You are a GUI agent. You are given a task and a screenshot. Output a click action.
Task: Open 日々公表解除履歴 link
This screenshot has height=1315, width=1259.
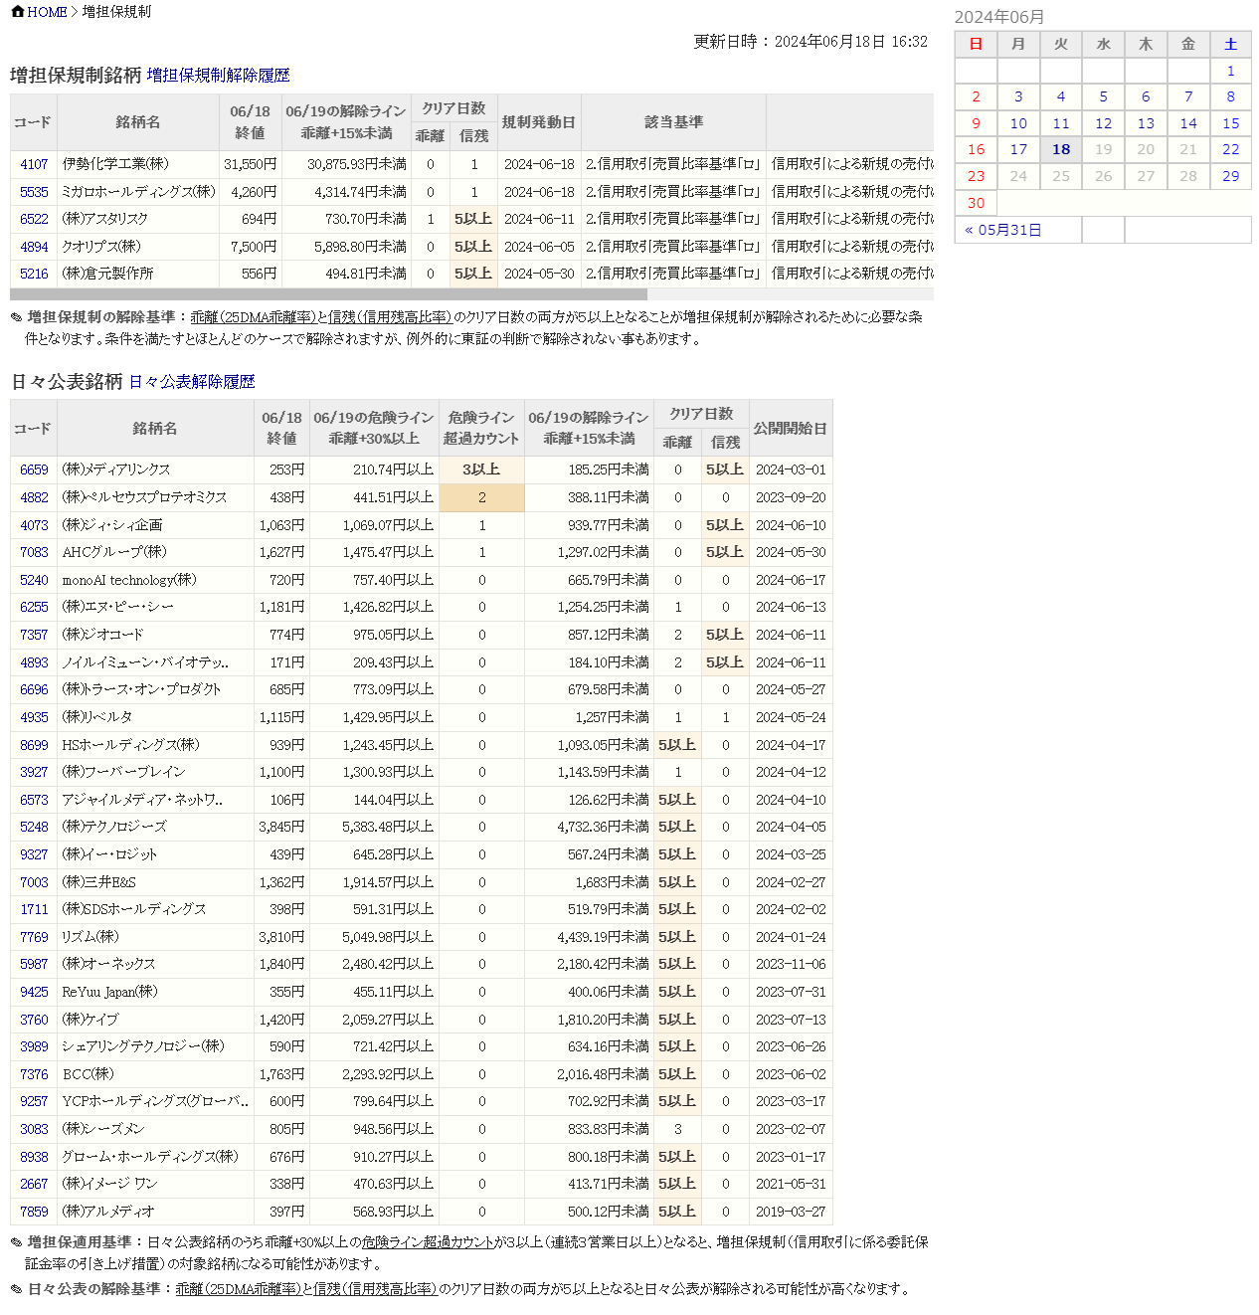[x=192, y=382]
